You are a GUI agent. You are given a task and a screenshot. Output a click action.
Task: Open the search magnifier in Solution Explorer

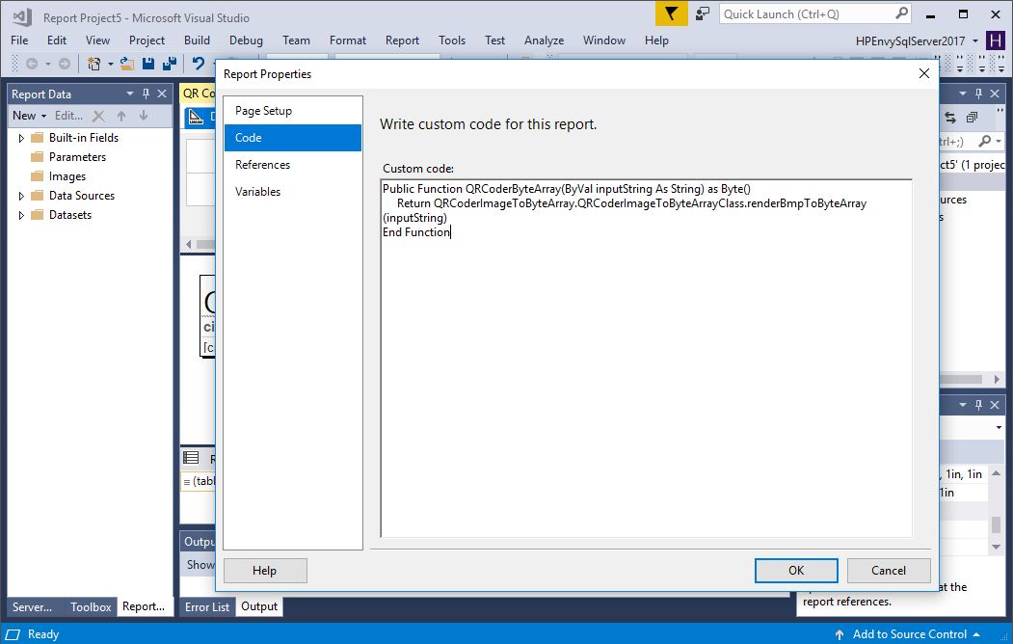coord(985,140)
